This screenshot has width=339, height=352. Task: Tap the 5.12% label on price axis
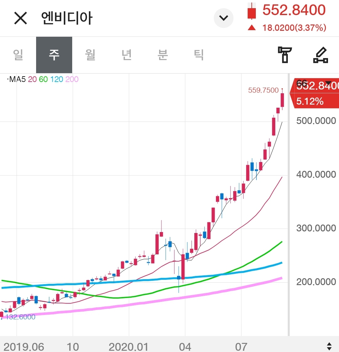pyautogui.click(x=310, y=101)
